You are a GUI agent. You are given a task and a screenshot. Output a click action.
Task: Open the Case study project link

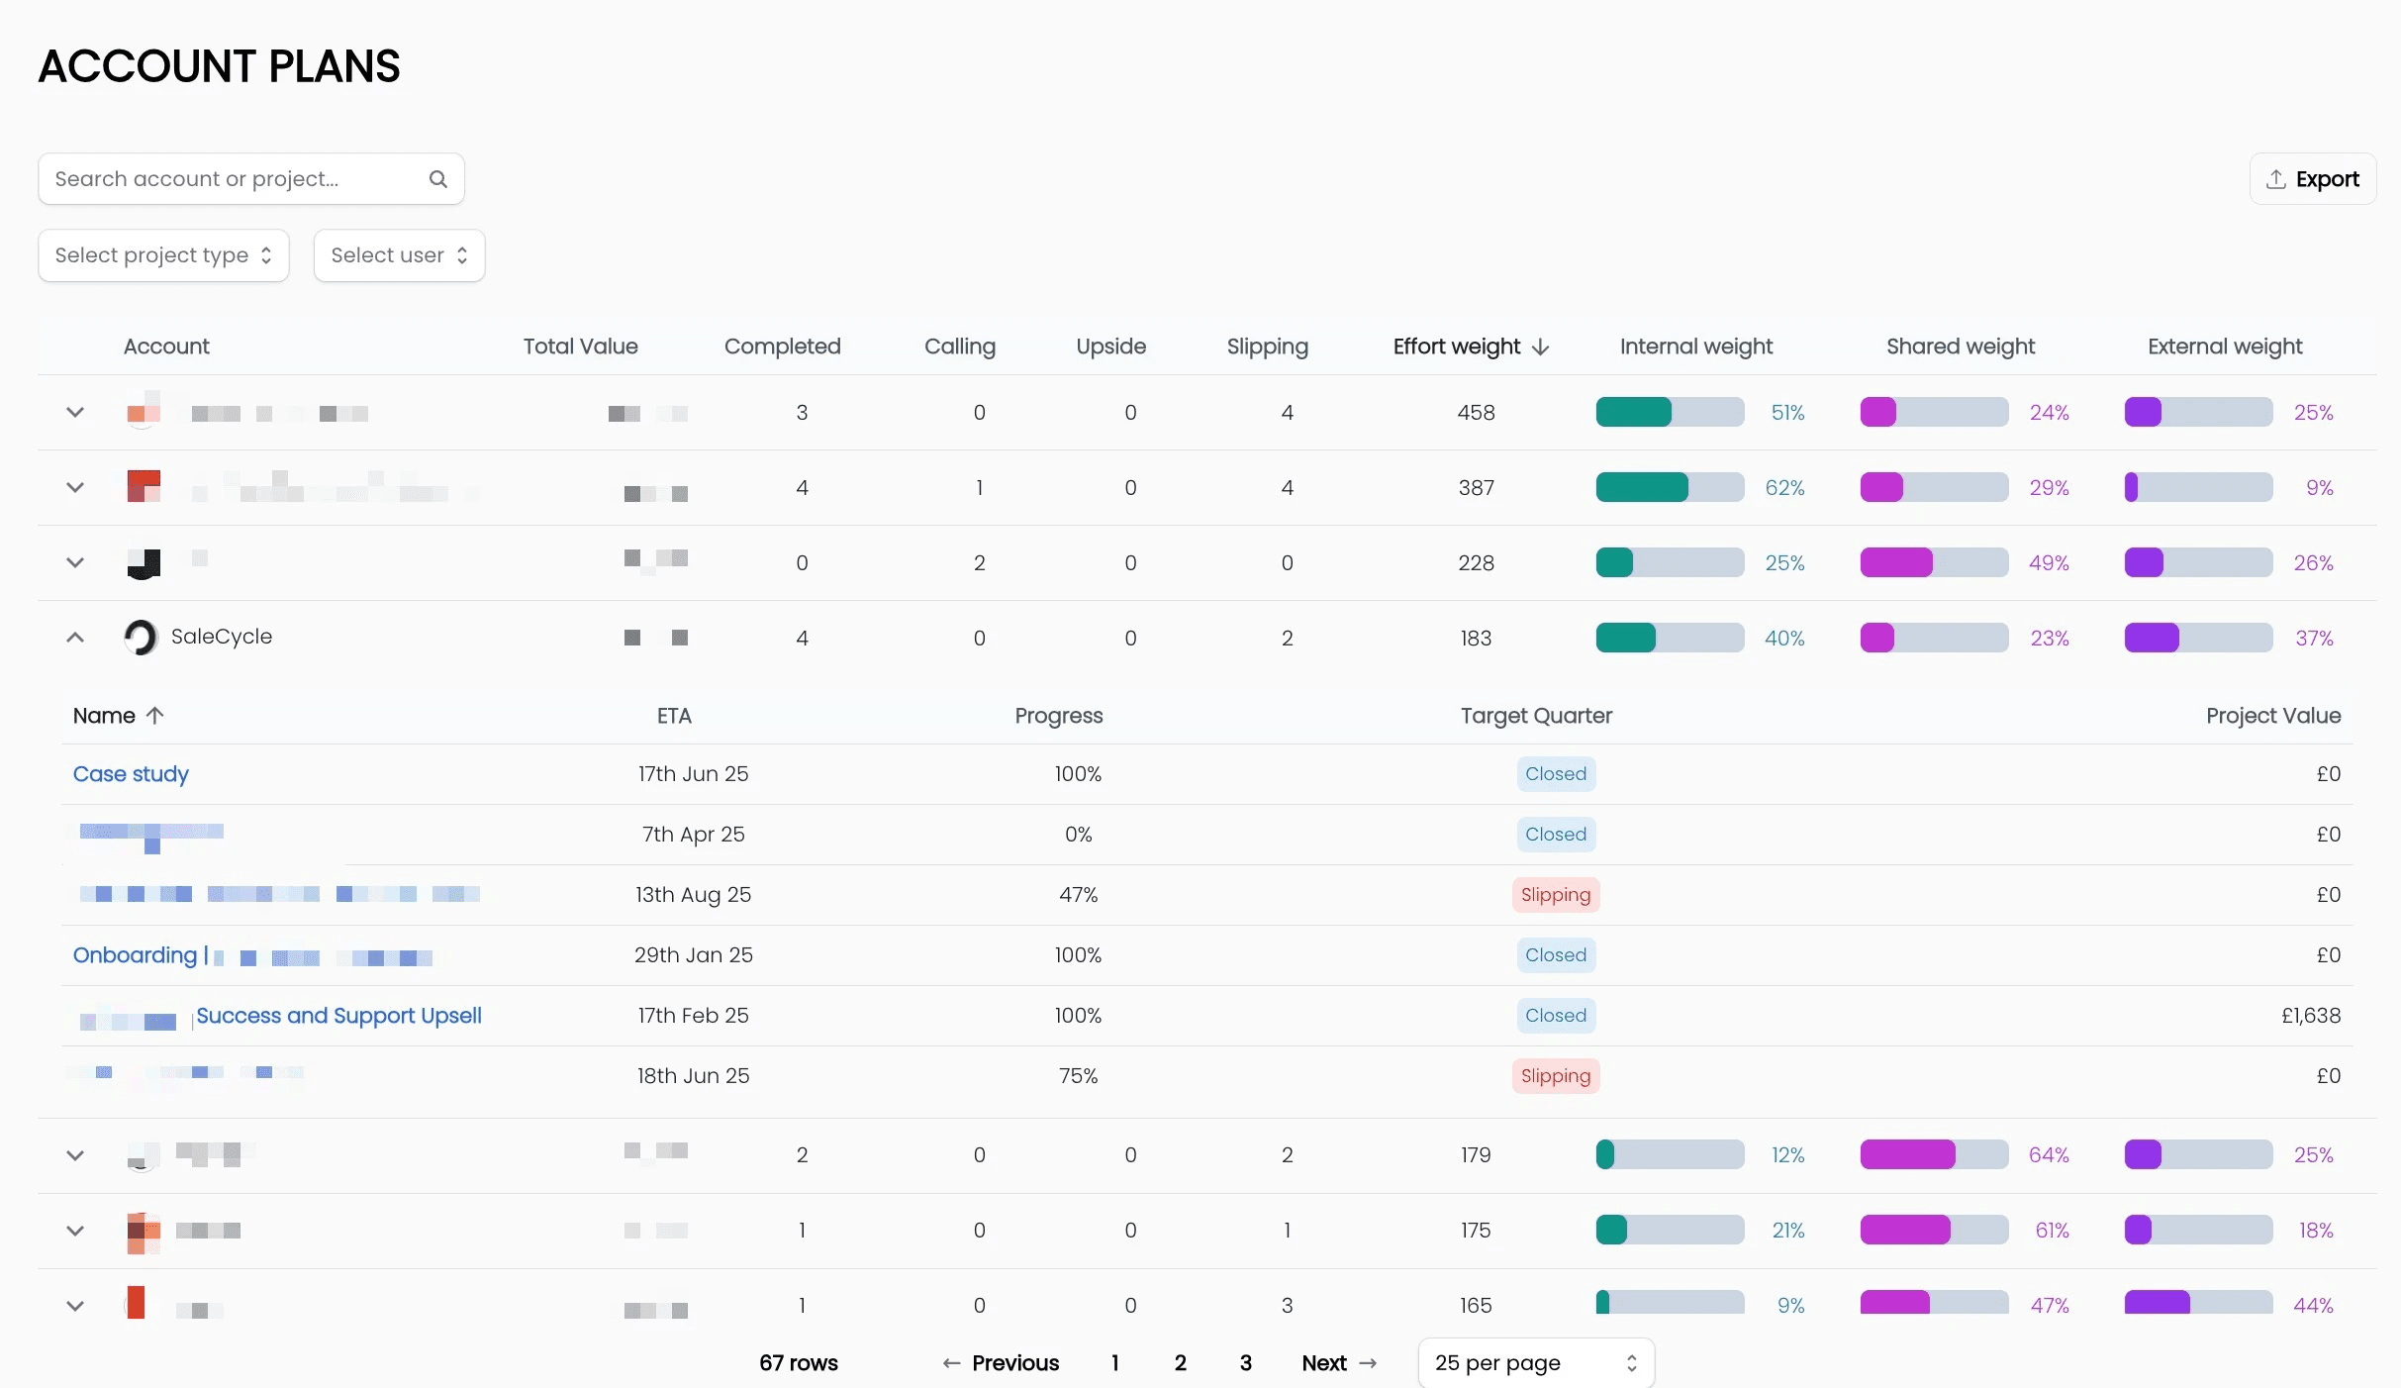[x=131, y=774]
